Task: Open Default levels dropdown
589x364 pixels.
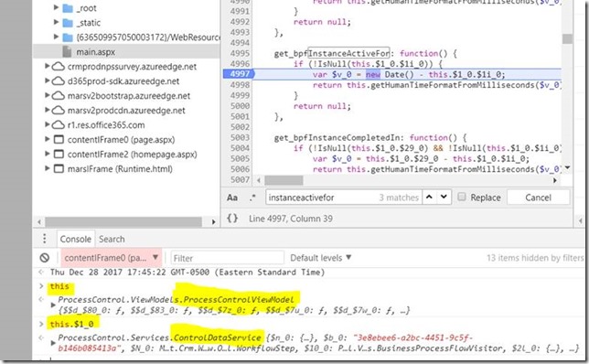Action: 320,258
